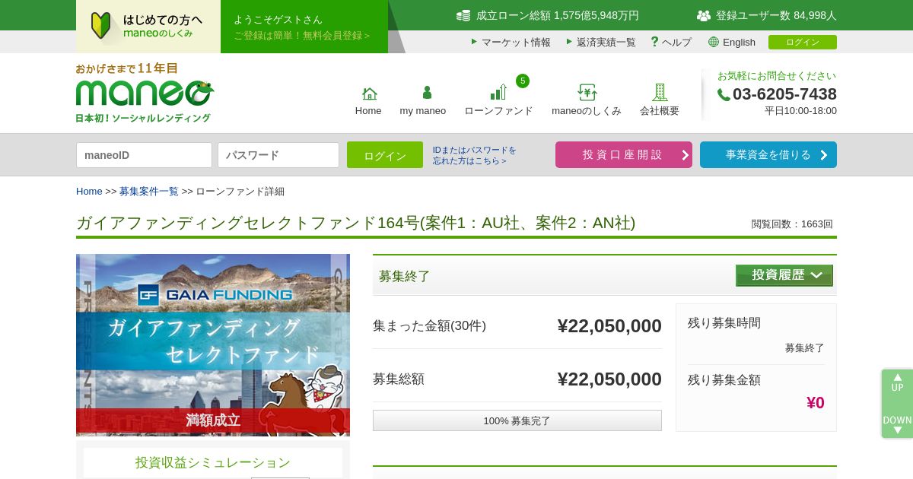Expand the 投資履歴 dropdown
Screen dimensions: 913x479
[x=784, y=275]
